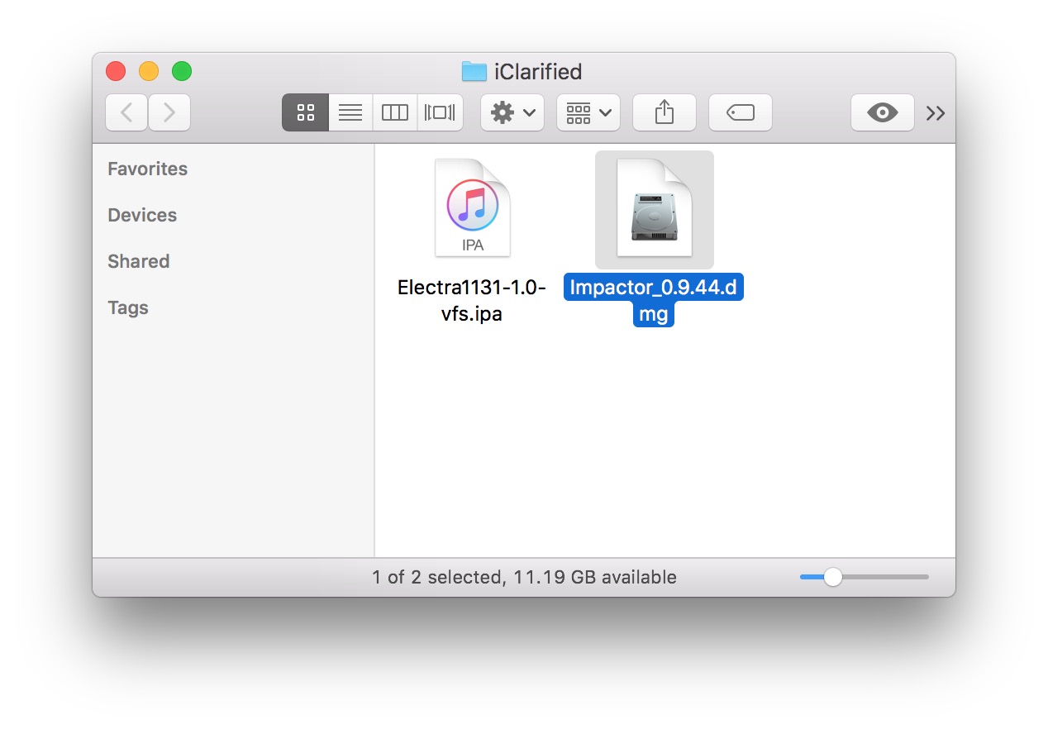Screen dimensions: 1048x729
Task: Adjust the icon size slider
Action: pos(833,577)
